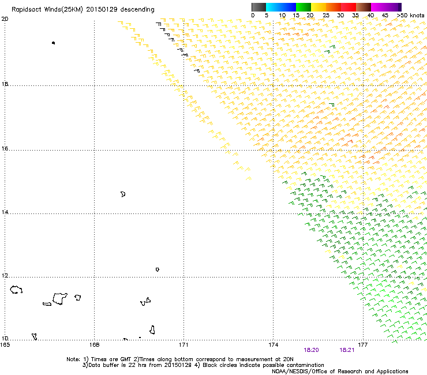This screenshot has width=427, height=375.
Task: Click the '25' legend scale label
Action: pyautogui.click(x=325, y=15)
